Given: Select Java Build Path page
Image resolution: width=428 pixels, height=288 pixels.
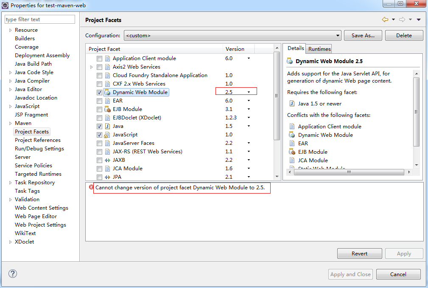Looking at the screenshot, I should (x=33, y=64).
